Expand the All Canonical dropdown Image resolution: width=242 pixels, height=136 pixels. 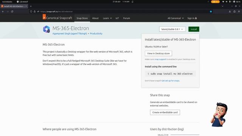(175, 18)
